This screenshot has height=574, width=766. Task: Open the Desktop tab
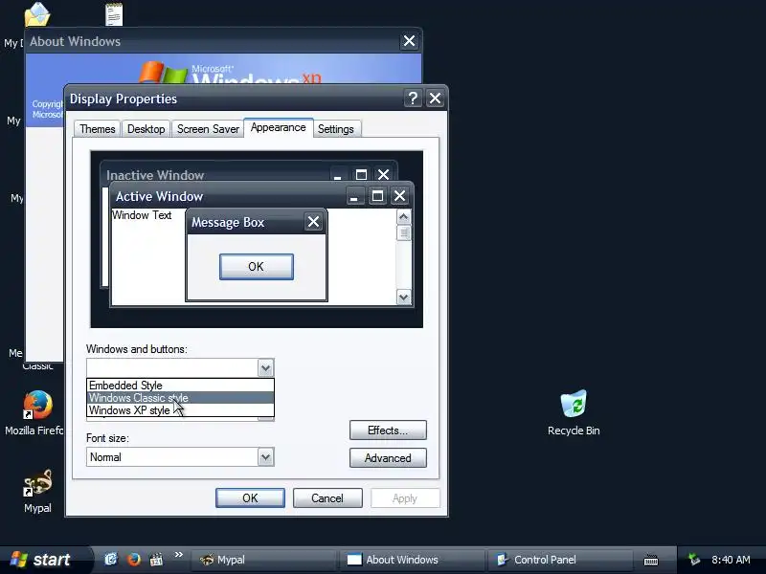[146, 129]
